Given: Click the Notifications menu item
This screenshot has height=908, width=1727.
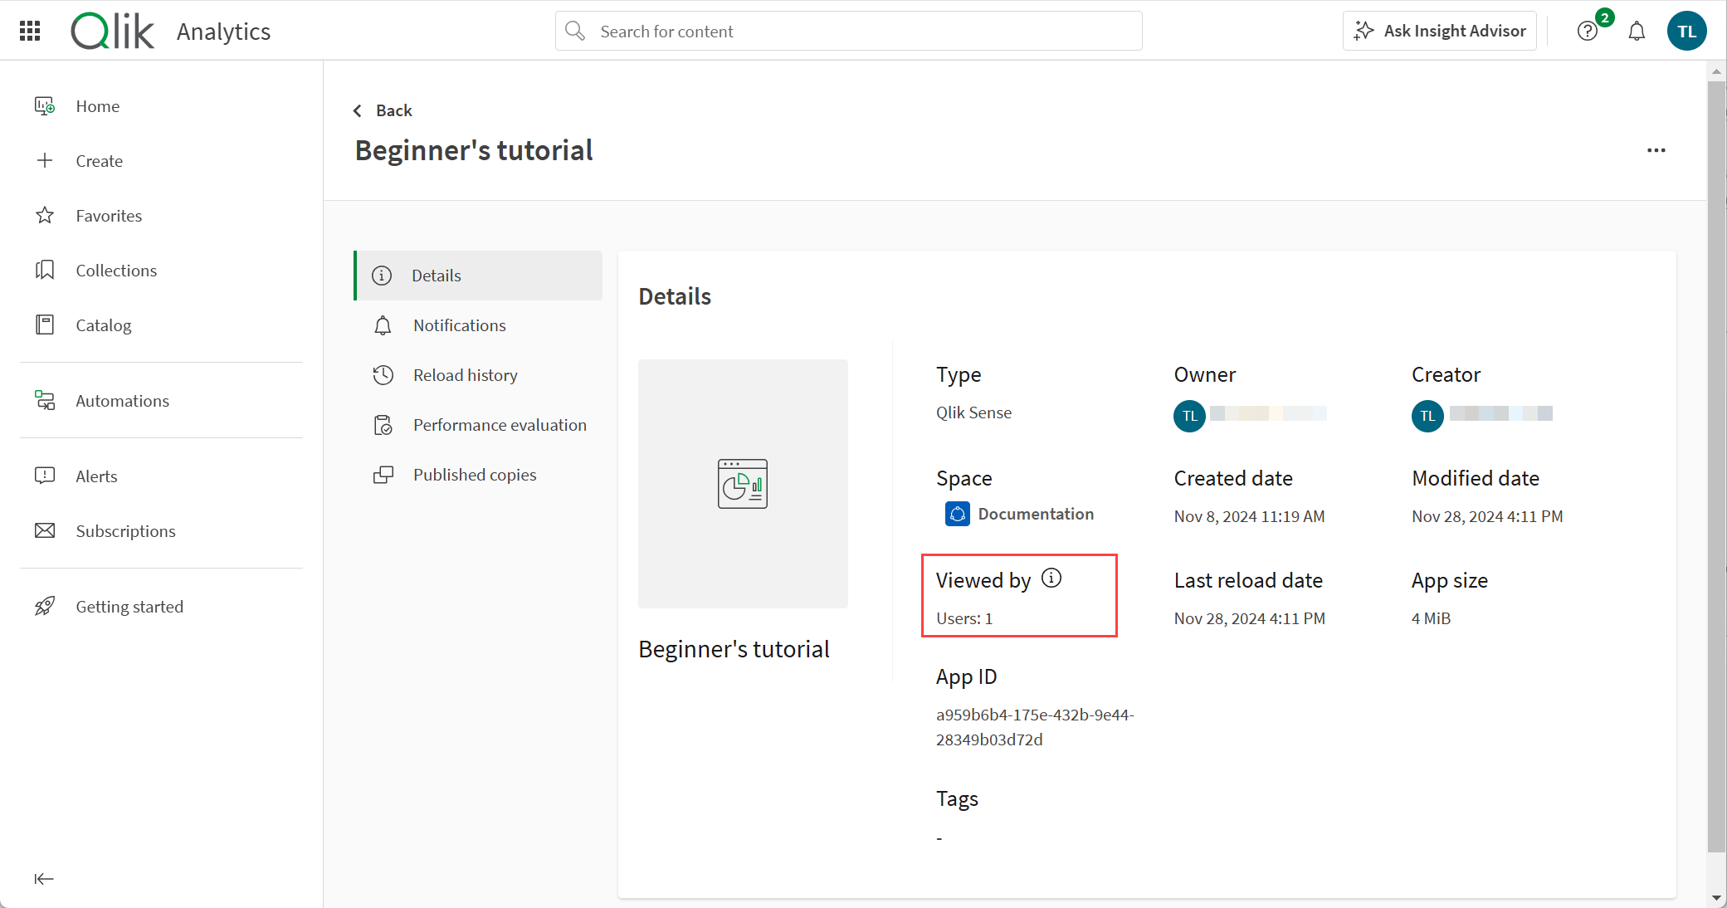Looking at the screenshot, I should pos(459,325).
